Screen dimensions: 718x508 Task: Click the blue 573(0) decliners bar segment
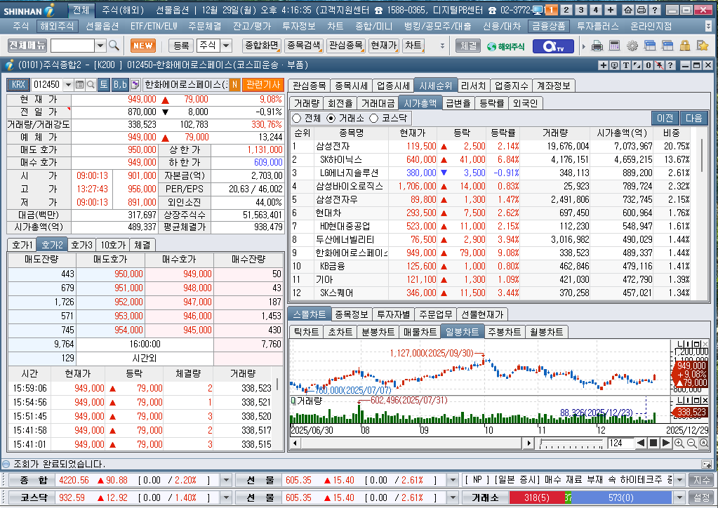[621, 497]
